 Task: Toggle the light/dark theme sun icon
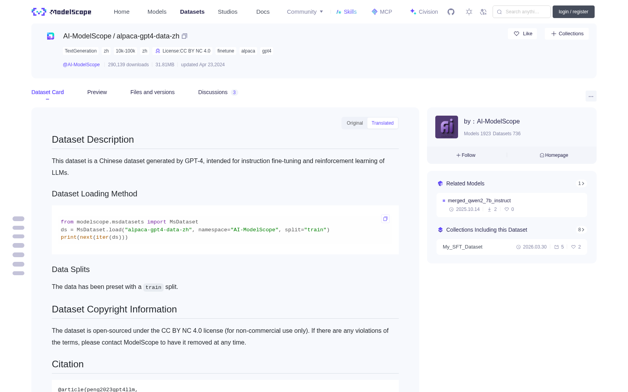[469, 12]
